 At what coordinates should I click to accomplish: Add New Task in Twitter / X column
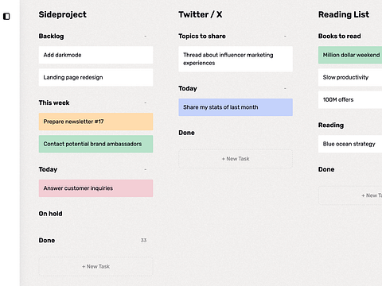click(236, 159)
